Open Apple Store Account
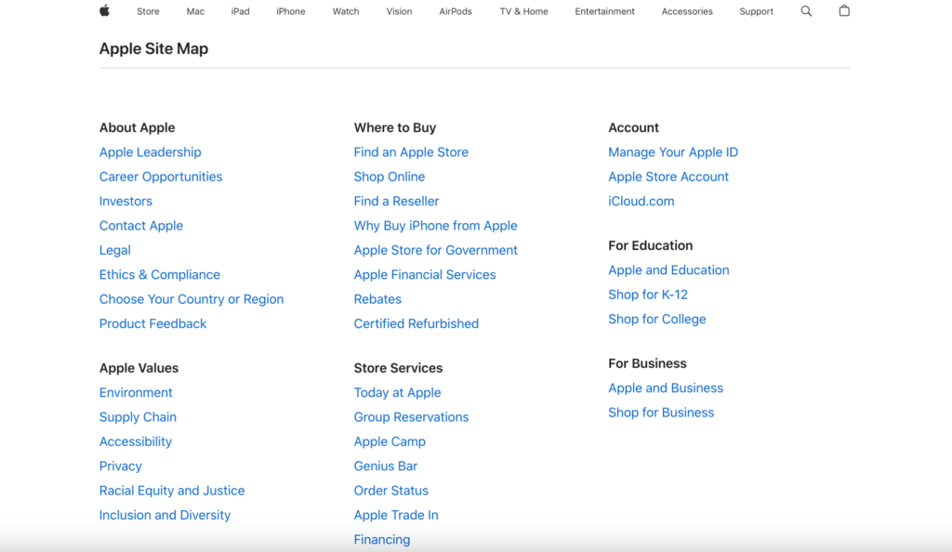 668,177
